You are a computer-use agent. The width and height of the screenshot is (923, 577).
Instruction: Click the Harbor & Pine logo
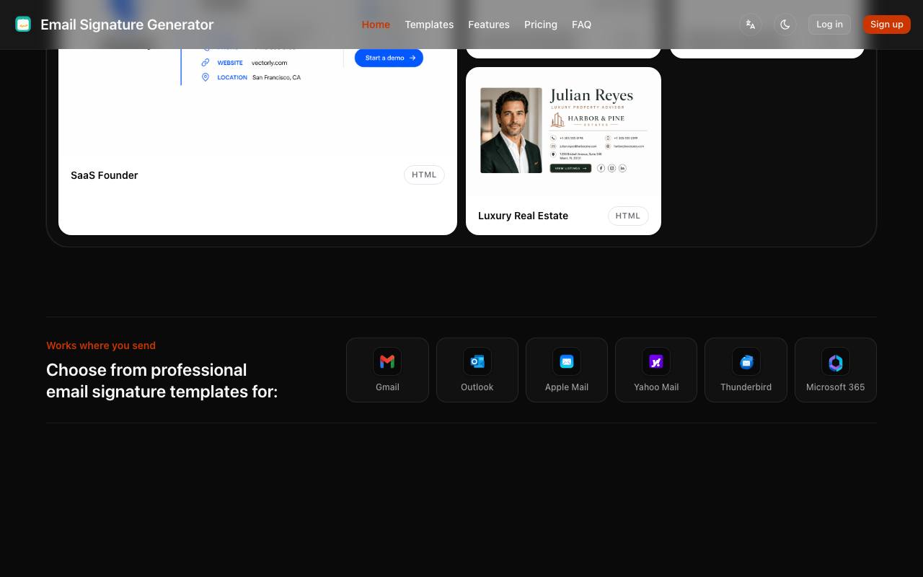[588, 120]
